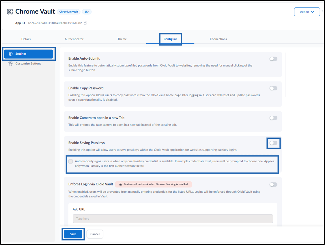Open the Connections tab
325x245 pixels.
click(x=218, y=39)
